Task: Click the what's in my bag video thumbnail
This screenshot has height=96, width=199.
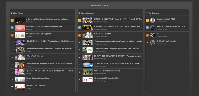Action: [87, 43]
